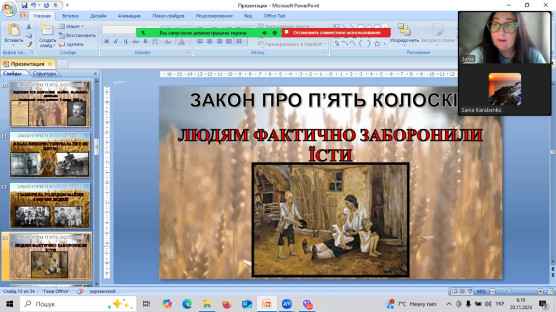This screenshot has width=556, height=312.
Task: Click Восстановить to reset slide
Action: (77, 35)
